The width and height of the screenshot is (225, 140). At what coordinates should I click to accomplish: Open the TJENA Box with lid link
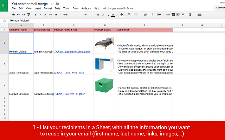tap(70, 94)
